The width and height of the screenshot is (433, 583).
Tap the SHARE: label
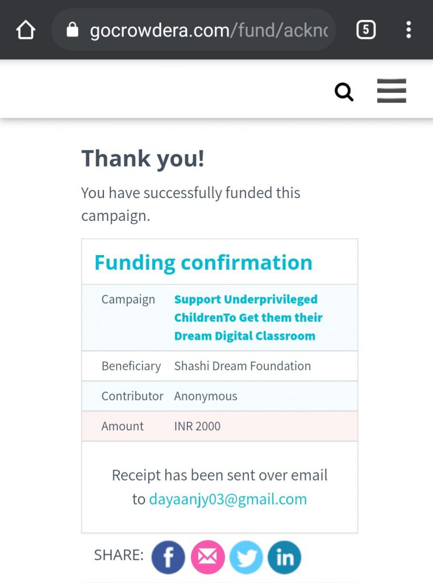coord(119,555)
